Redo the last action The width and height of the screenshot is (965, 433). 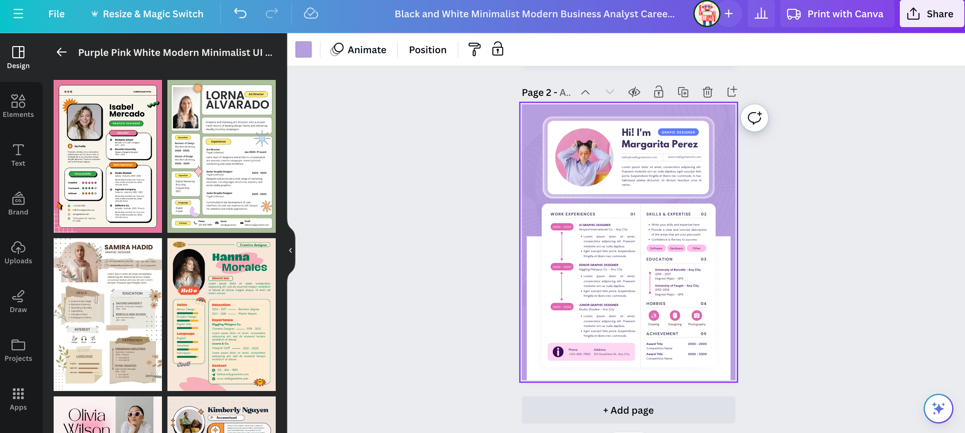pyautogui.click(x=272, y=14)
